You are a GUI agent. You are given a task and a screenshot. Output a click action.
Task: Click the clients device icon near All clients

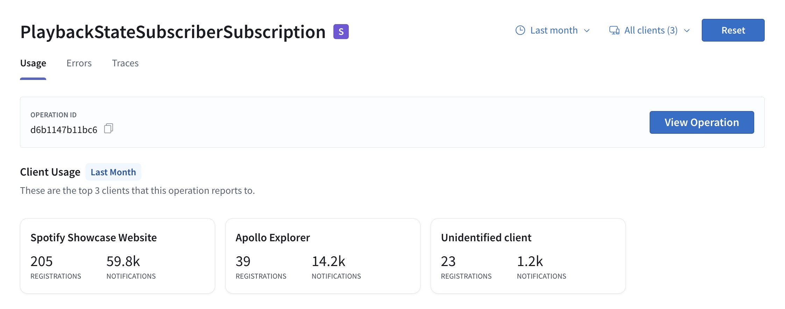614,30
